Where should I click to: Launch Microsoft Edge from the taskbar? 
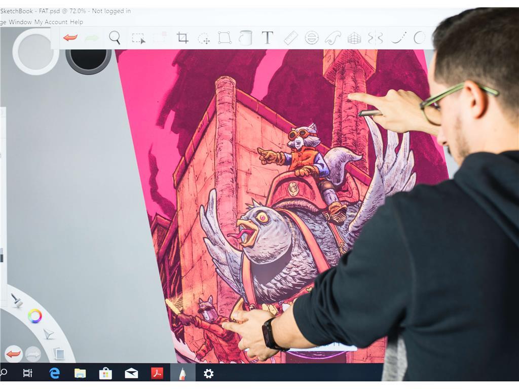55,373
